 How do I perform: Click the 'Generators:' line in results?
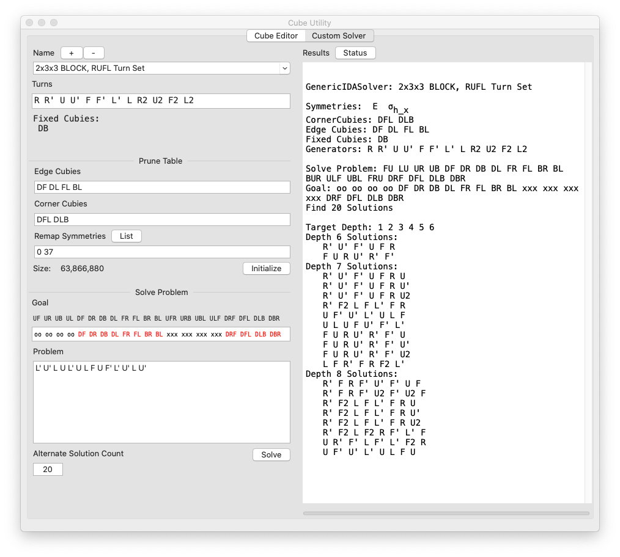[x=416, y=149]
